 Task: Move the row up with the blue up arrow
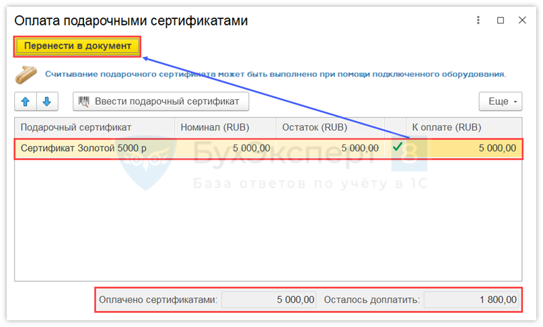tap(26, 101)
